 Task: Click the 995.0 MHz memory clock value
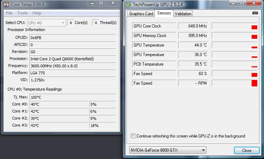pyautogui.click(x=193, y=36)
